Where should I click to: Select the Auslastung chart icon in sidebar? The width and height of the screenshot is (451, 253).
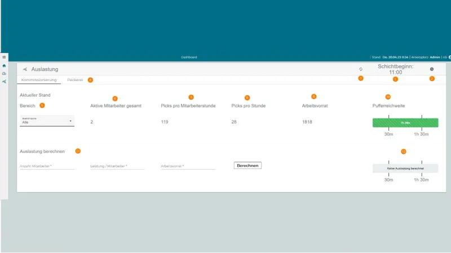coord(4,82)
